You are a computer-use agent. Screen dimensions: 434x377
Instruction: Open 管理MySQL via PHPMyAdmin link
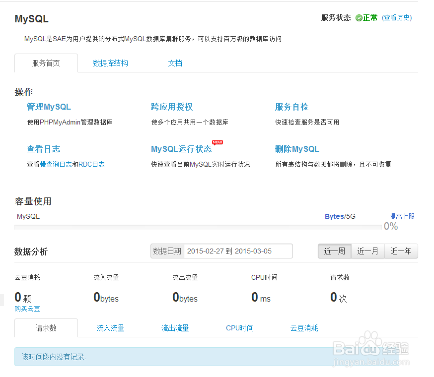(x=49, y=107)
